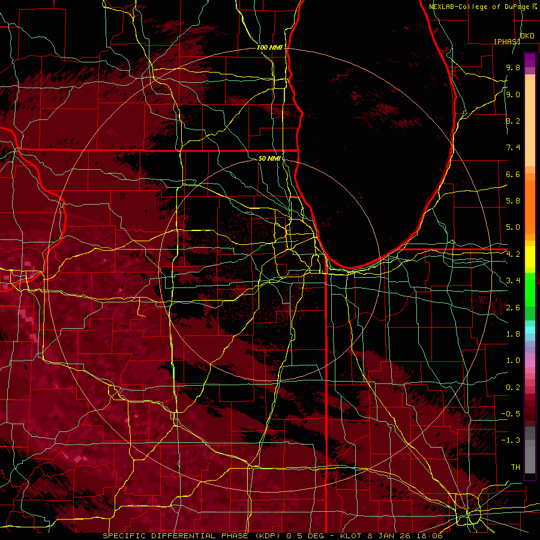
Task: Click the 4.2 legend value
Action: point(513,254)
